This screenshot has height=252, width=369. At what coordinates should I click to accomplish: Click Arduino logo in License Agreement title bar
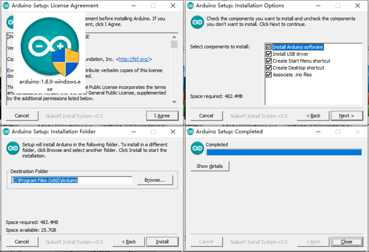point(6,6)
